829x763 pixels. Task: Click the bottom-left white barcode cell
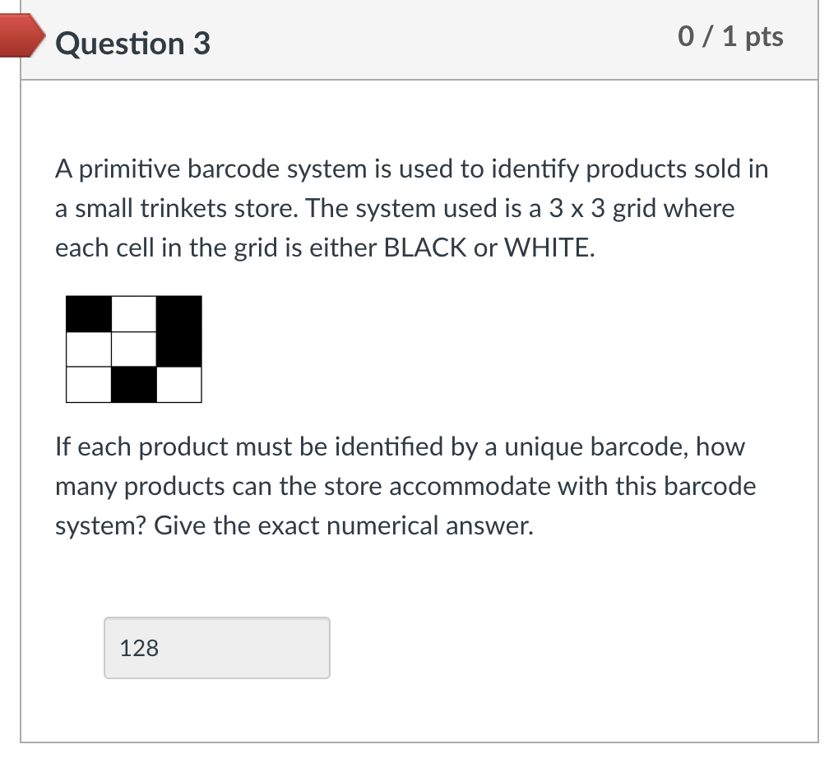[x=88, y=385]
